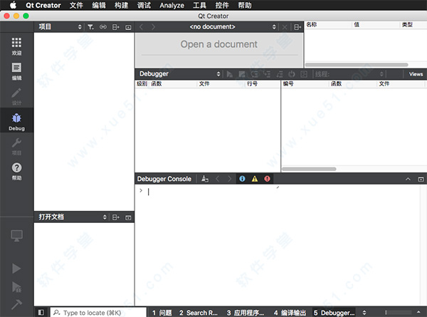Screen dimensions: 427x317
Task: Open the 4 编译输出 pane
Action: [x=290, y=313]
